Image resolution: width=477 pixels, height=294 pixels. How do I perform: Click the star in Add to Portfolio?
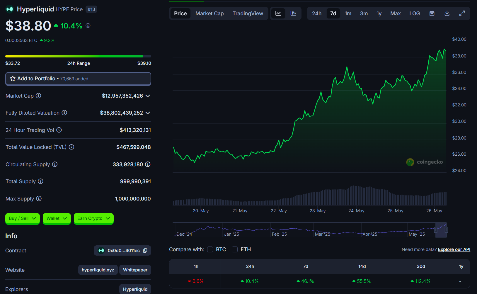pos(13,79)
